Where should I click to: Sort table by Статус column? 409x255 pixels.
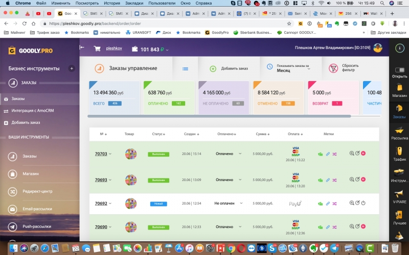click(x=158, y=134)
